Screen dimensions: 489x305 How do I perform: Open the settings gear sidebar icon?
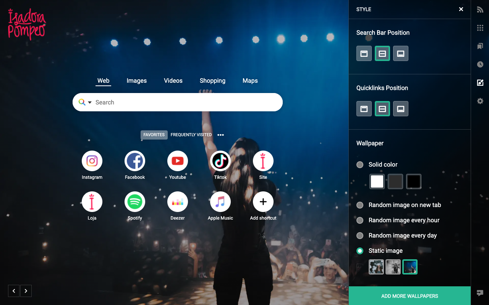[x=480, y=101]
